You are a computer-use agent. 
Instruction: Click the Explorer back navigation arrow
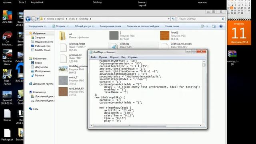(x=28, y=19)
